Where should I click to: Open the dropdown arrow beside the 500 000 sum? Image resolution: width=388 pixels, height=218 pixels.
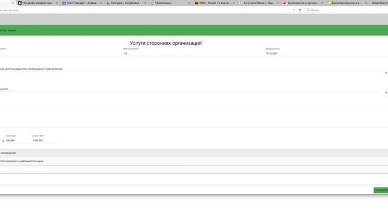(x=3, y=141)
